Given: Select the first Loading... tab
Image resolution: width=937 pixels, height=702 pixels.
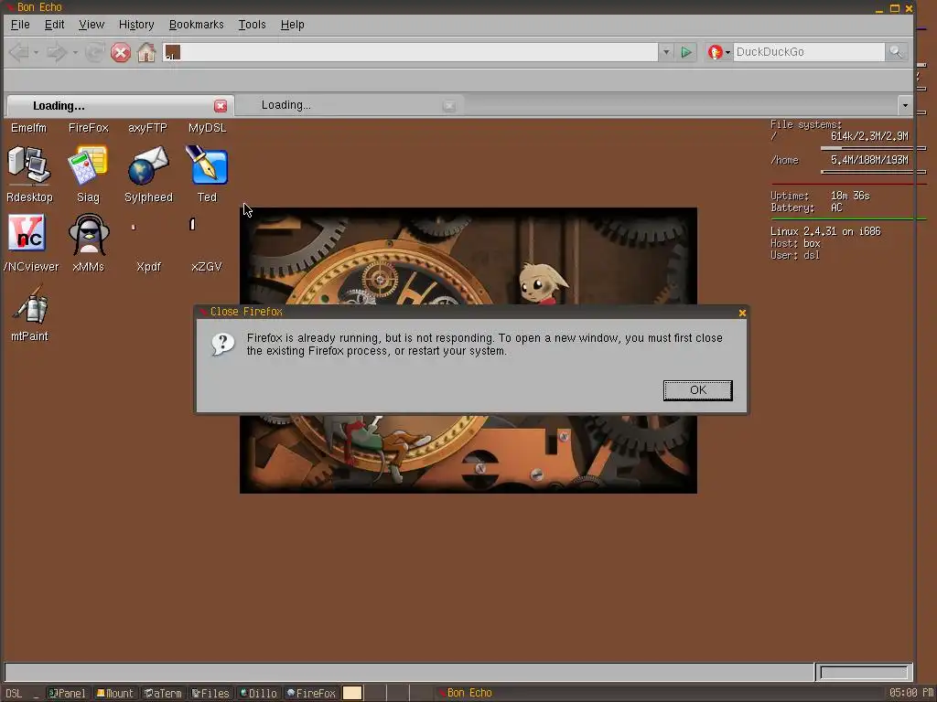Looking at the screenshot, I should [119, 106].
